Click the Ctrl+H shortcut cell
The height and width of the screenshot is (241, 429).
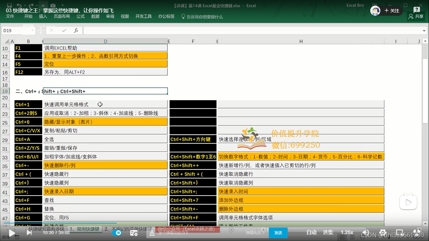click(28, 209)
